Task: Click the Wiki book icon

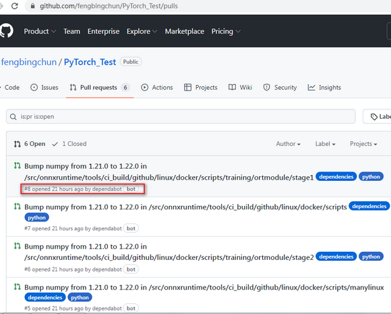Action: 232,87
